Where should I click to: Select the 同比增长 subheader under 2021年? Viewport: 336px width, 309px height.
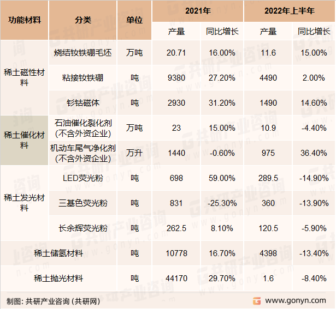click(222, 32)
